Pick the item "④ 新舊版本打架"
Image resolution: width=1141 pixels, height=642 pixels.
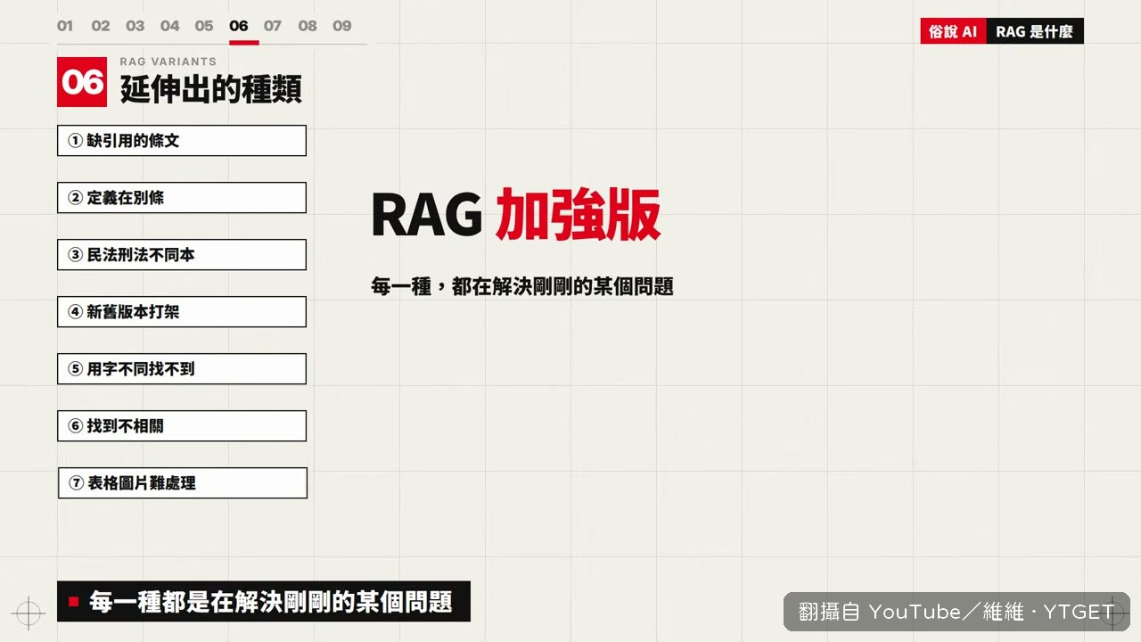(182, 312)
